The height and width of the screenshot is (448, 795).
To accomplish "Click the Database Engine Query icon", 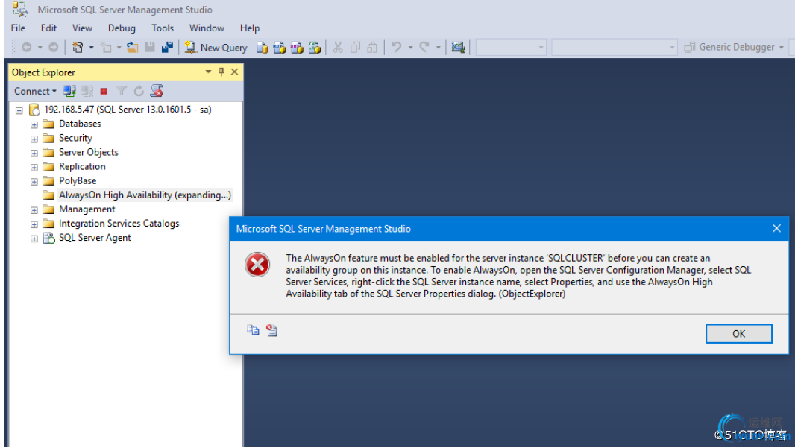I will tap(262, 48).
